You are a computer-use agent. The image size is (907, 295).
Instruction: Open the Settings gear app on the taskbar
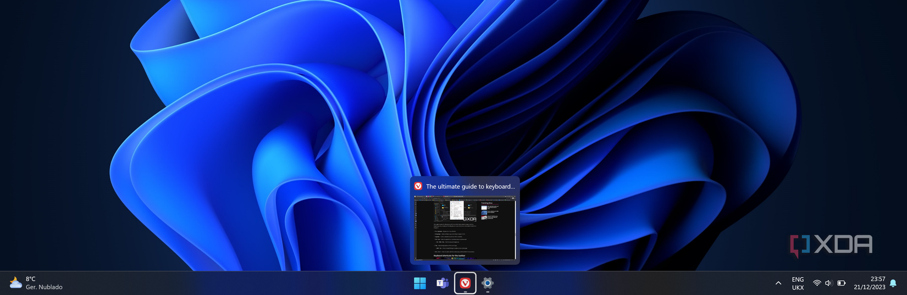[488, 283]
